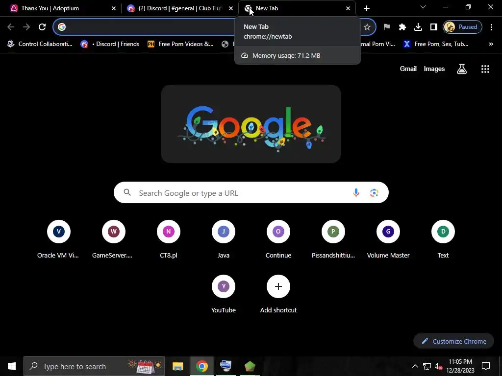Click the Type here to search taskbar box

[94, 366]
